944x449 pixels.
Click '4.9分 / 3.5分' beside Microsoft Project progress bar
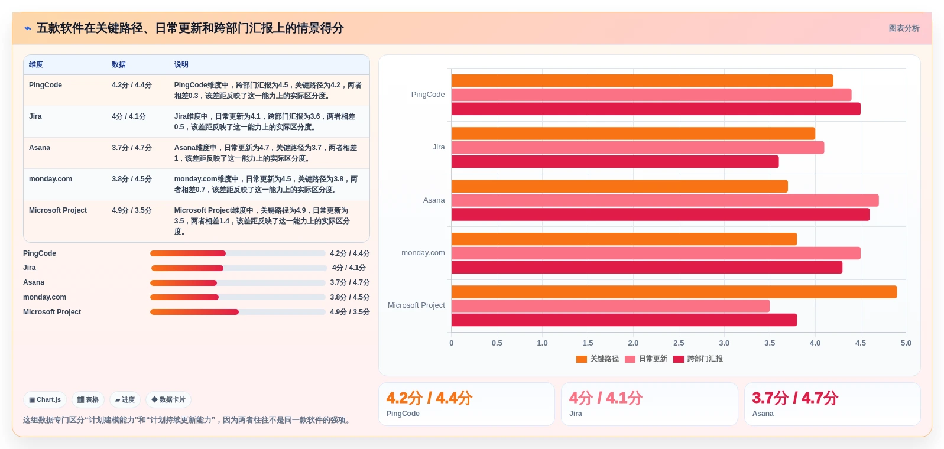[350, 312]
